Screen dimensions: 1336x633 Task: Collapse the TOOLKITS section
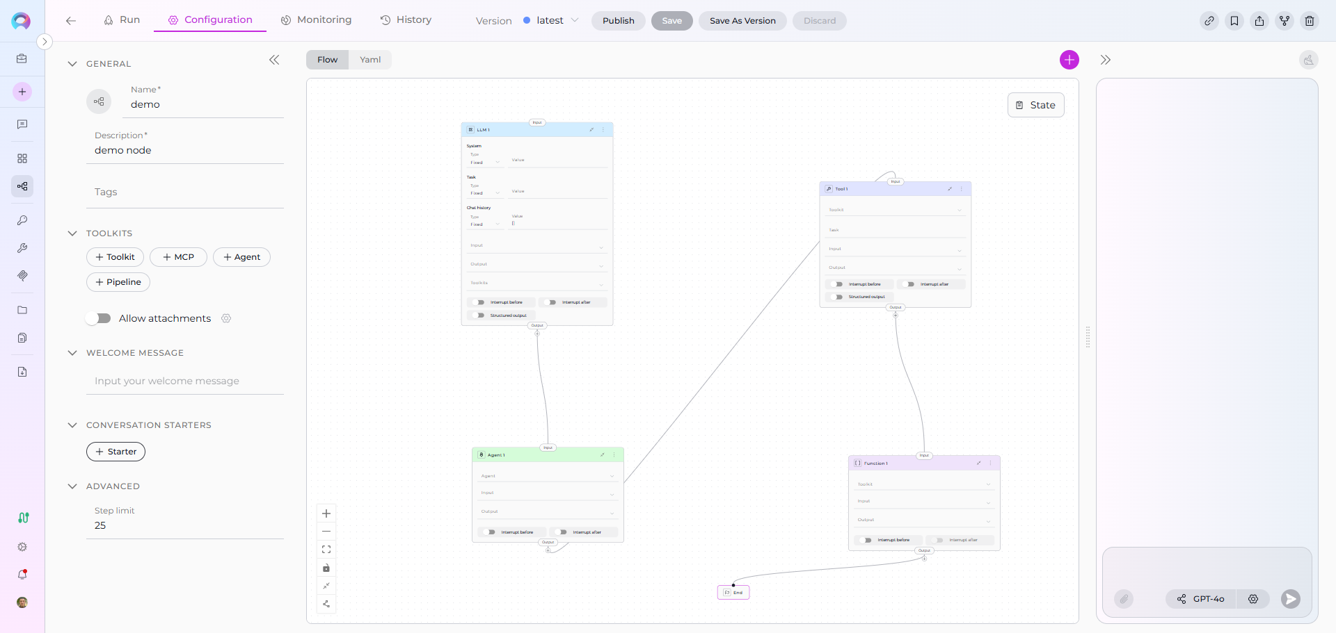point(72,233)
